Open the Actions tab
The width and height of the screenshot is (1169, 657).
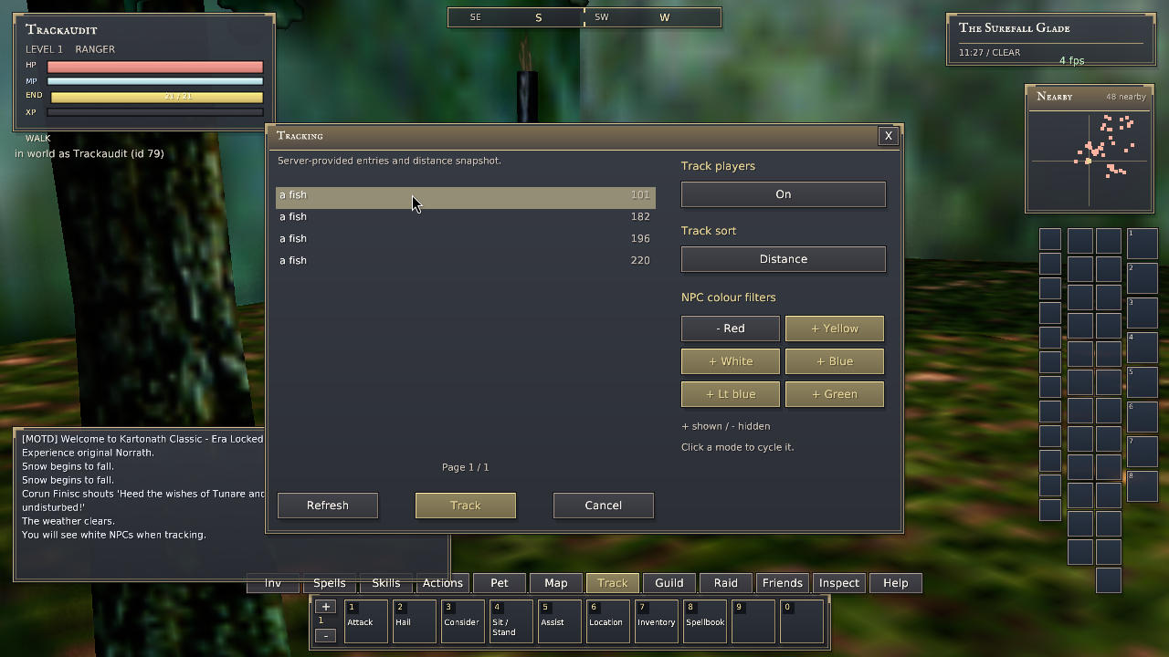(443, 583)
